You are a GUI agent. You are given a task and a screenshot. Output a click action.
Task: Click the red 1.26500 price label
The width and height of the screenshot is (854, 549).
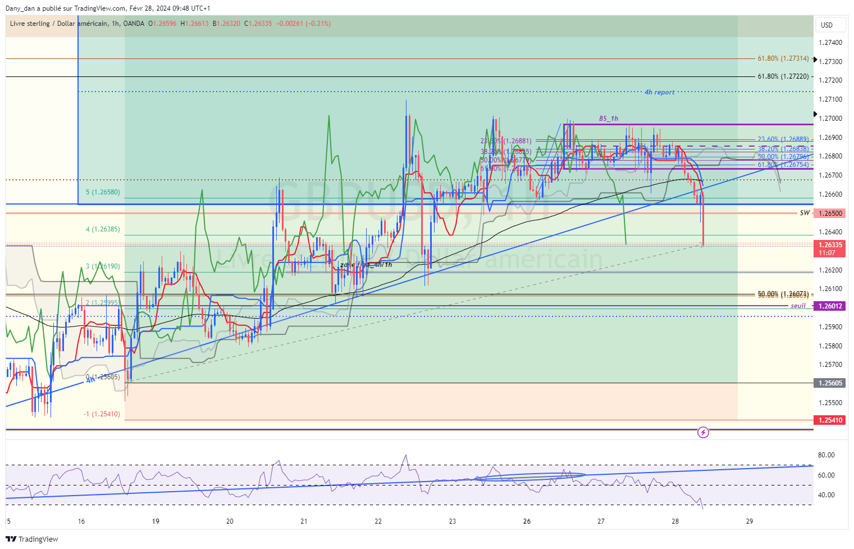[x=830, y=214]
